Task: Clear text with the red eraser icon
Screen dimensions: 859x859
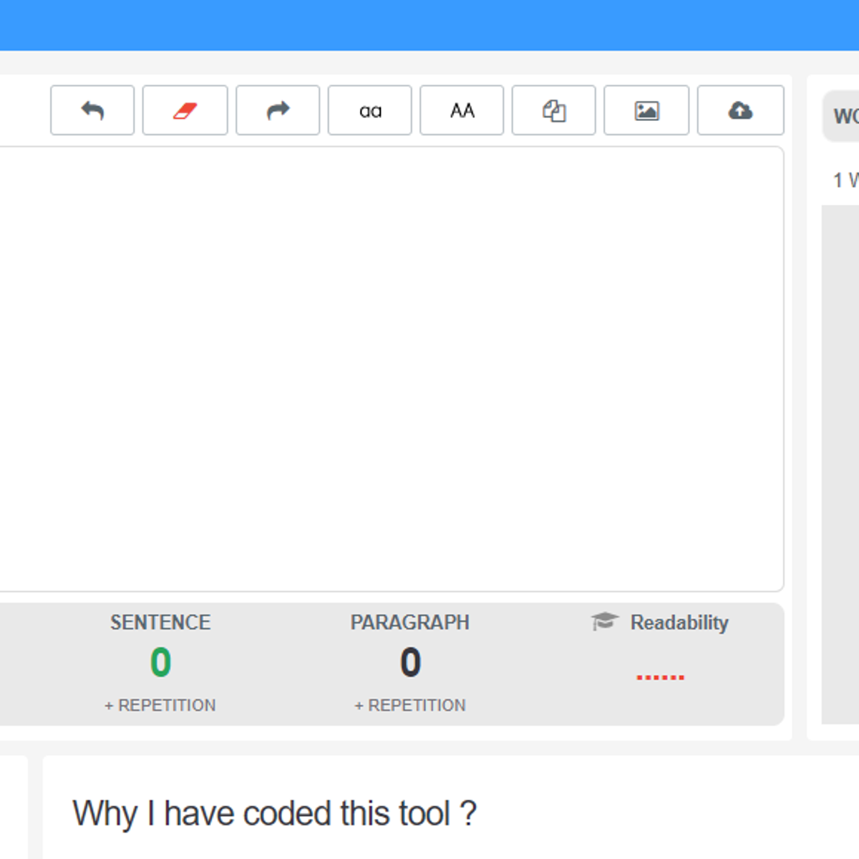Action: point(185,110)
